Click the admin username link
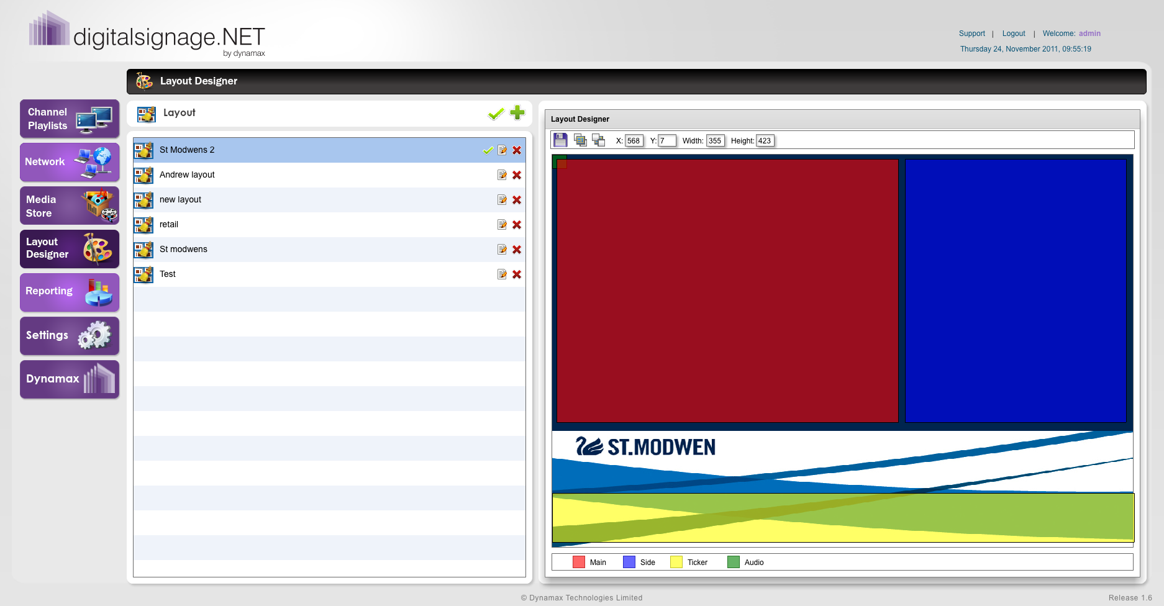Viewport: 1164px width, 606px height. point(1089,34)
